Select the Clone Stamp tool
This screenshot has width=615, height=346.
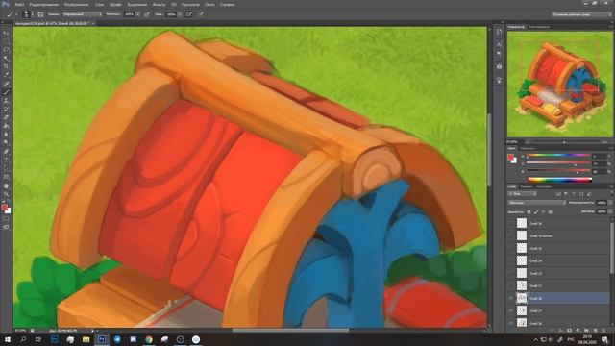pos(6,101)
